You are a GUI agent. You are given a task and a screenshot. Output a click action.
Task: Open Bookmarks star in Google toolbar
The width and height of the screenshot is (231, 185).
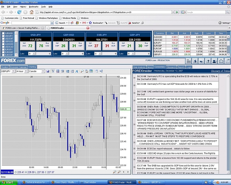click(x=90, y=23)
